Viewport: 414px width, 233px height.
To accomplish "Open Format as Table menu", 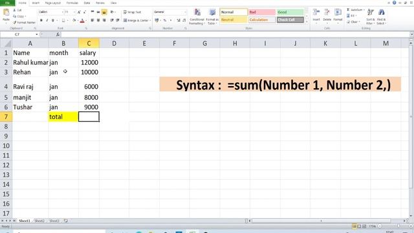I will pyautogui.click(x=212, y=17).
